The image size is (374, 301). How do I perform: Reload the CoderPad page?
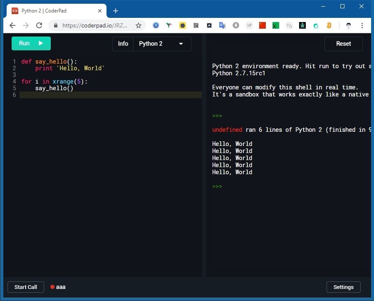point(39,25)
